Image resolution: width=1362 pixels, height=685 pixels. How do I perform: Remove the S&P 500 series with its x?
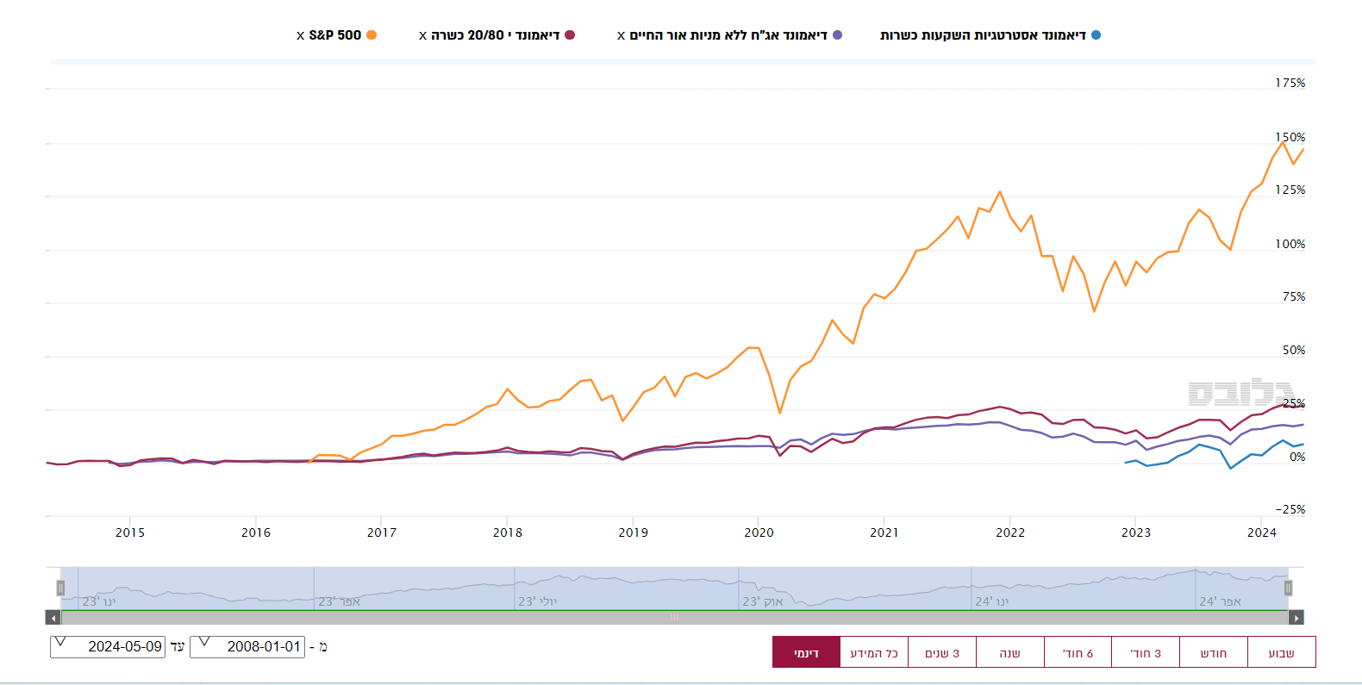click(x=300, y=36)
